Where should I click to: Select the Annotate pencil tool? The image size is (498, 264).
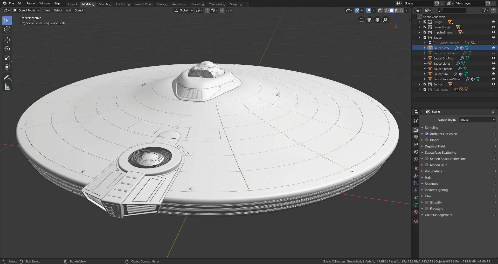point(7,78)
